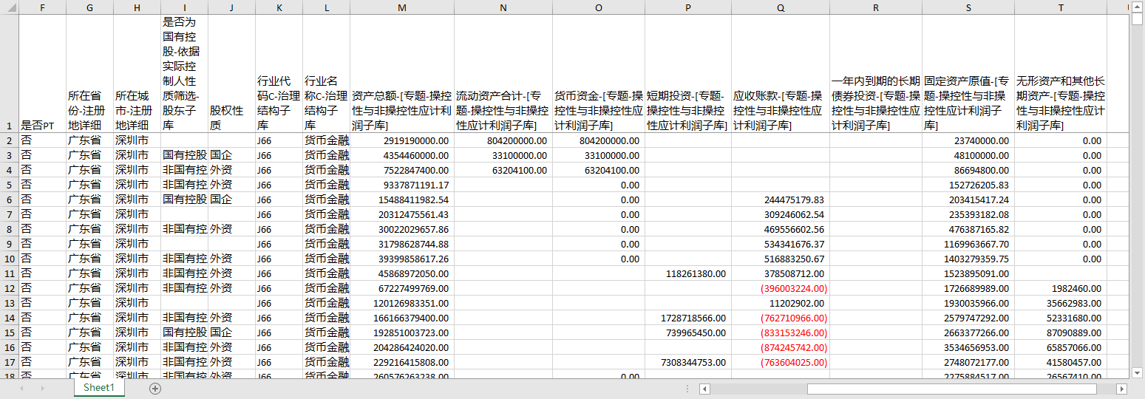Click the '无形资产和其他长期资产' header cell
1145x399 pixels.
coord(1061,74)
